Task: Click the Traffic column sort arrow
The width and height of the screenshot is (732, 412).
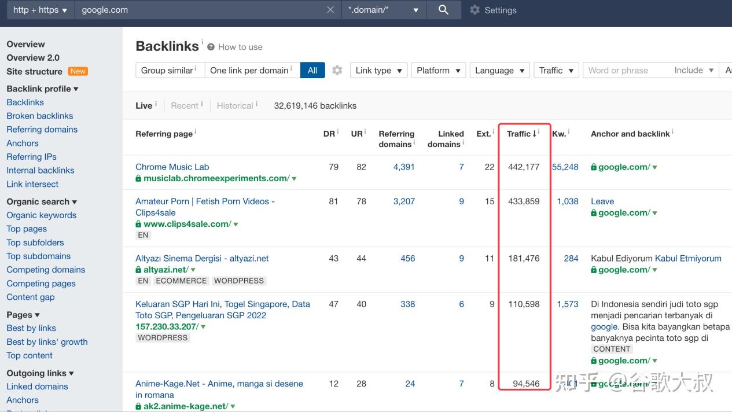Action: click(x=534, y=134)
